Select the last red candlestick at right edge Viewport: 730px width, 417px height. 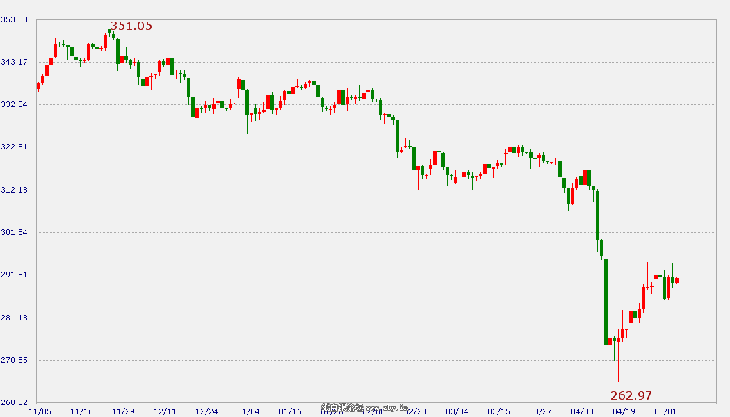(676, 280)
